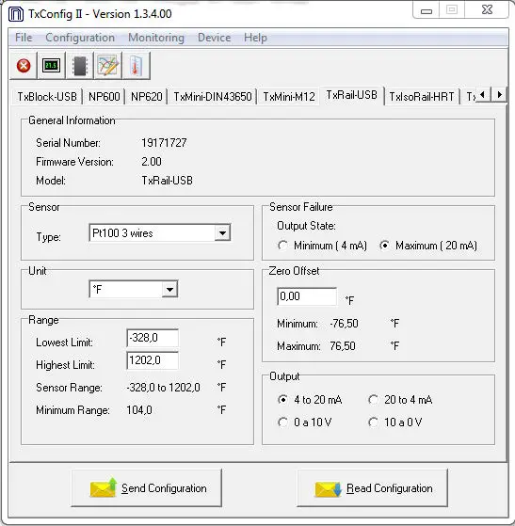Switch to the NP600 tab

tap(105, 97)
